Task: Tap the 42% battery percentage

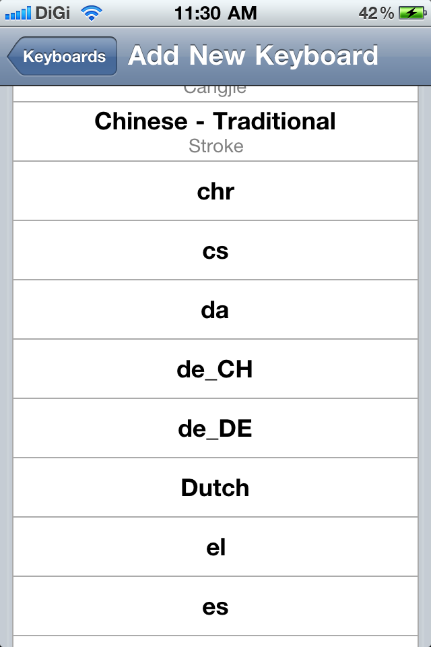Action: (x=377, y=13)
